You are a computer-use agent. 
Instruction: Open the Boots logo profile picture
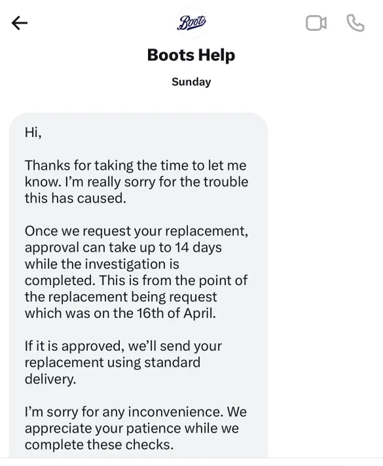point(191,23)
